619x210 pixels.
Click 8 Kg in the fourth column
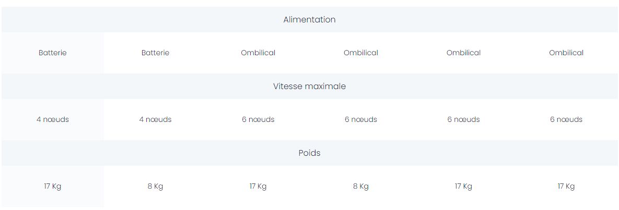[361, 187]
